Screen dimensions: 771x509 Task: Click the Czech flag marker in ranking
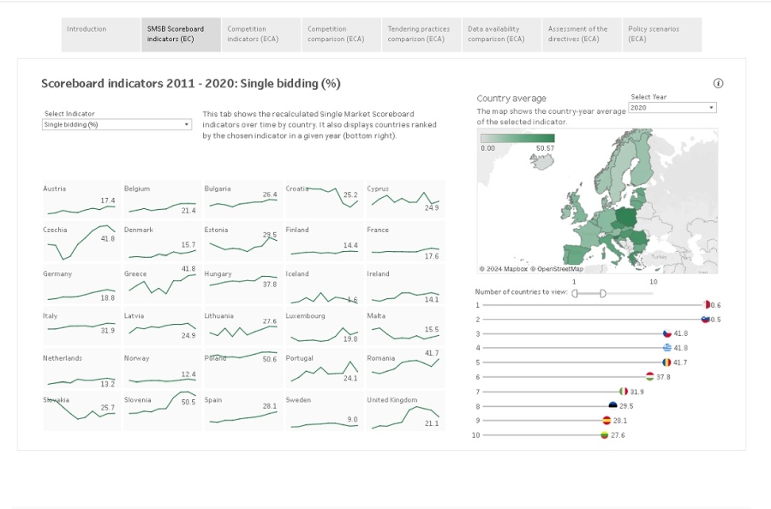pyautogui.click(x=666, y=333)
